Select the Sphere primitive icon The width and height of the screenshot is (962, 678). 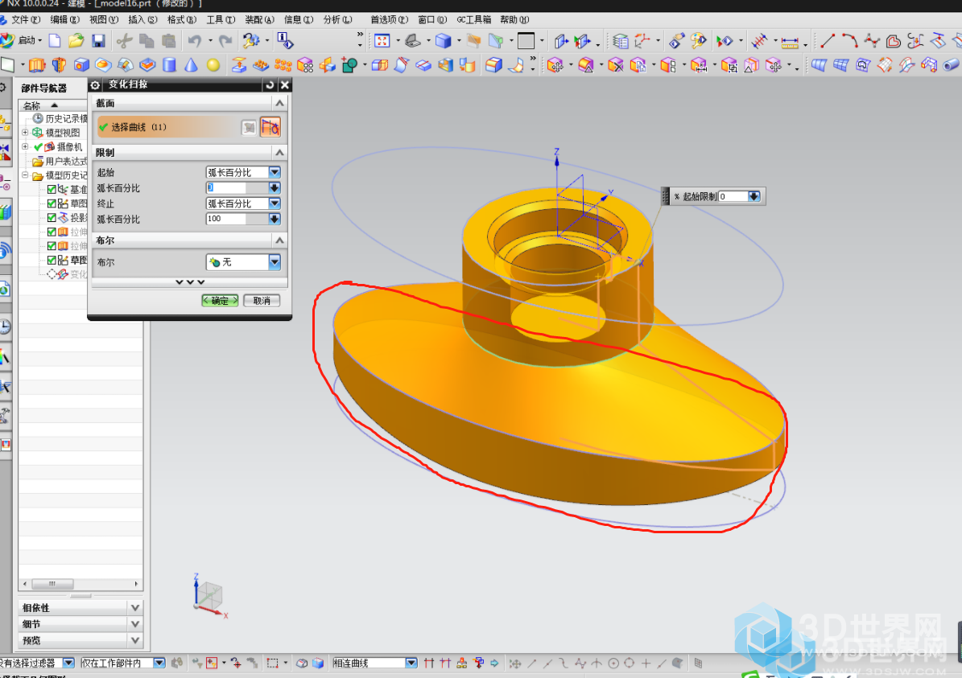click(x=213, y=64)
